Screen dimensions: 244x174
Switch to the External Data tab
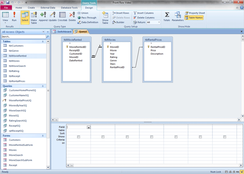tap(48, 7)
